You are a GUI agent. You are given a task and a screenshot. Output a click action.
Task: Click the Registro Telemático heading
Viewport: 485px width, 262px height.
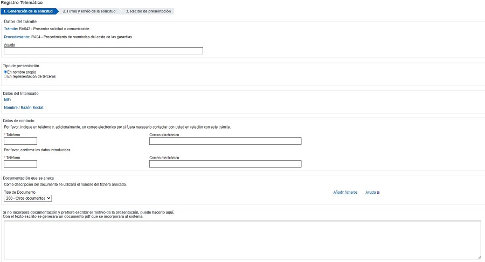coord(22,3)
